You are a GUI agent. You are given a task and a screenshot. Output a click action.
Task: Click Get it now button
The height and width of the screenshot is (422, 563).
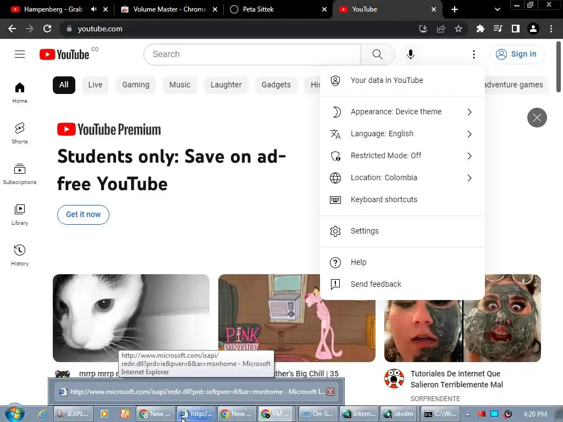[84, 215]
